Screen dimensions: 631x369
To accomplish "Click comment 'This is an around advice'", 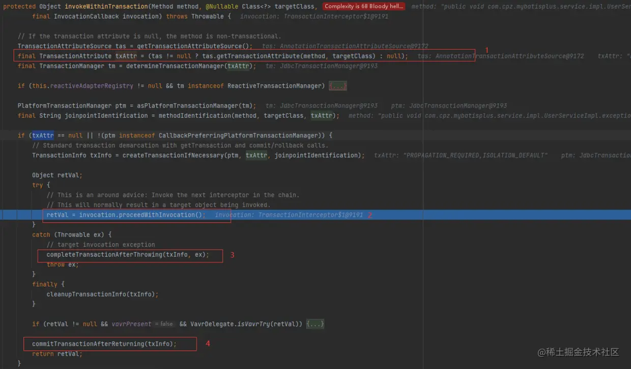I will tap(173, 195).
